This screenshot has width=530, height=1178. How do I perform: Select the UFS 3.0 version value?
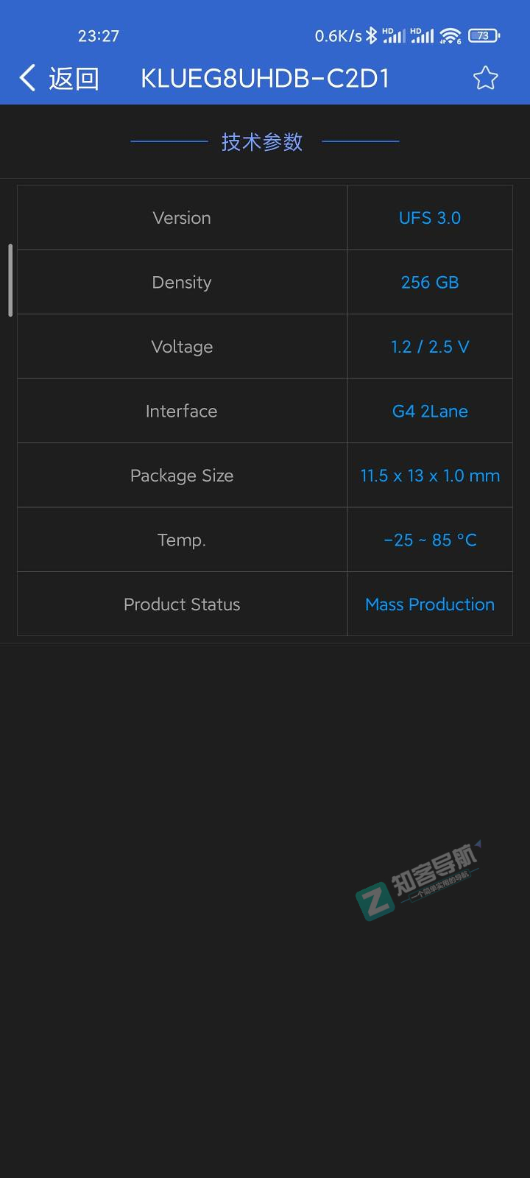pos(430,218)
